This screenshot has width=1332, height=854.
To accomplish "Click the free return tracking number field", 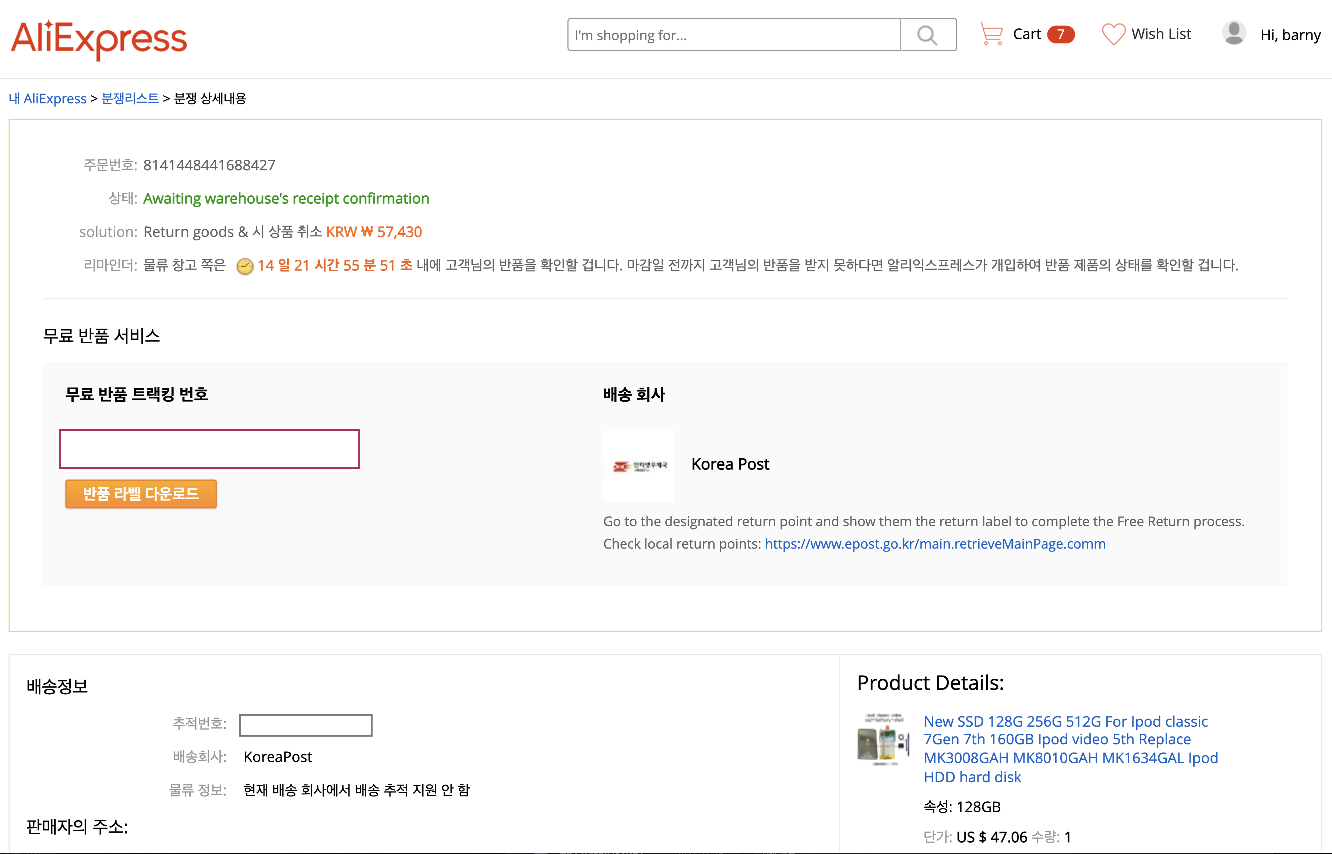I will click(x=210, y=449).
